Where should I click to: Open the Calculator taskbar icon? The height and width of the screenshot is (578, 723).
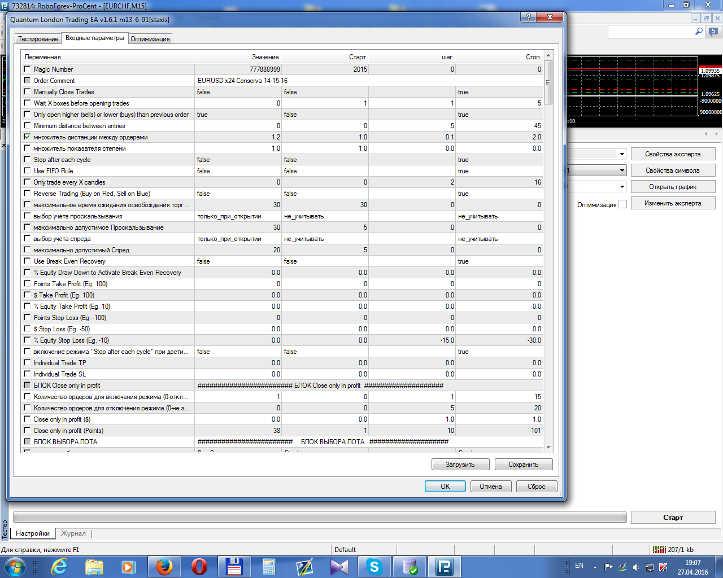pyautogui.click(x=269, y=567)
